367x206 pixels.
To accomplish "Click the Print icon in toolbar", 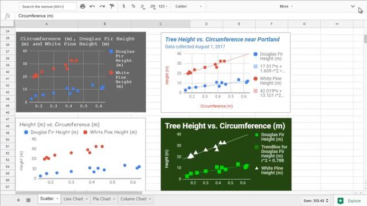I will click(x=83, y=6).
